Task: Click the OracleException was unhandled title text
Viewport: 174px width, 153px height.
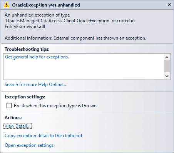Action: pyautogui.click(x=46, y=5)
